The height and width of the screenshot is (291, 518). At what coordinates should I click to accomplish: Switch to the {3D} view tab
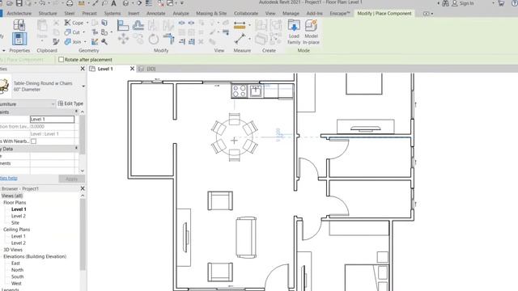151,69
